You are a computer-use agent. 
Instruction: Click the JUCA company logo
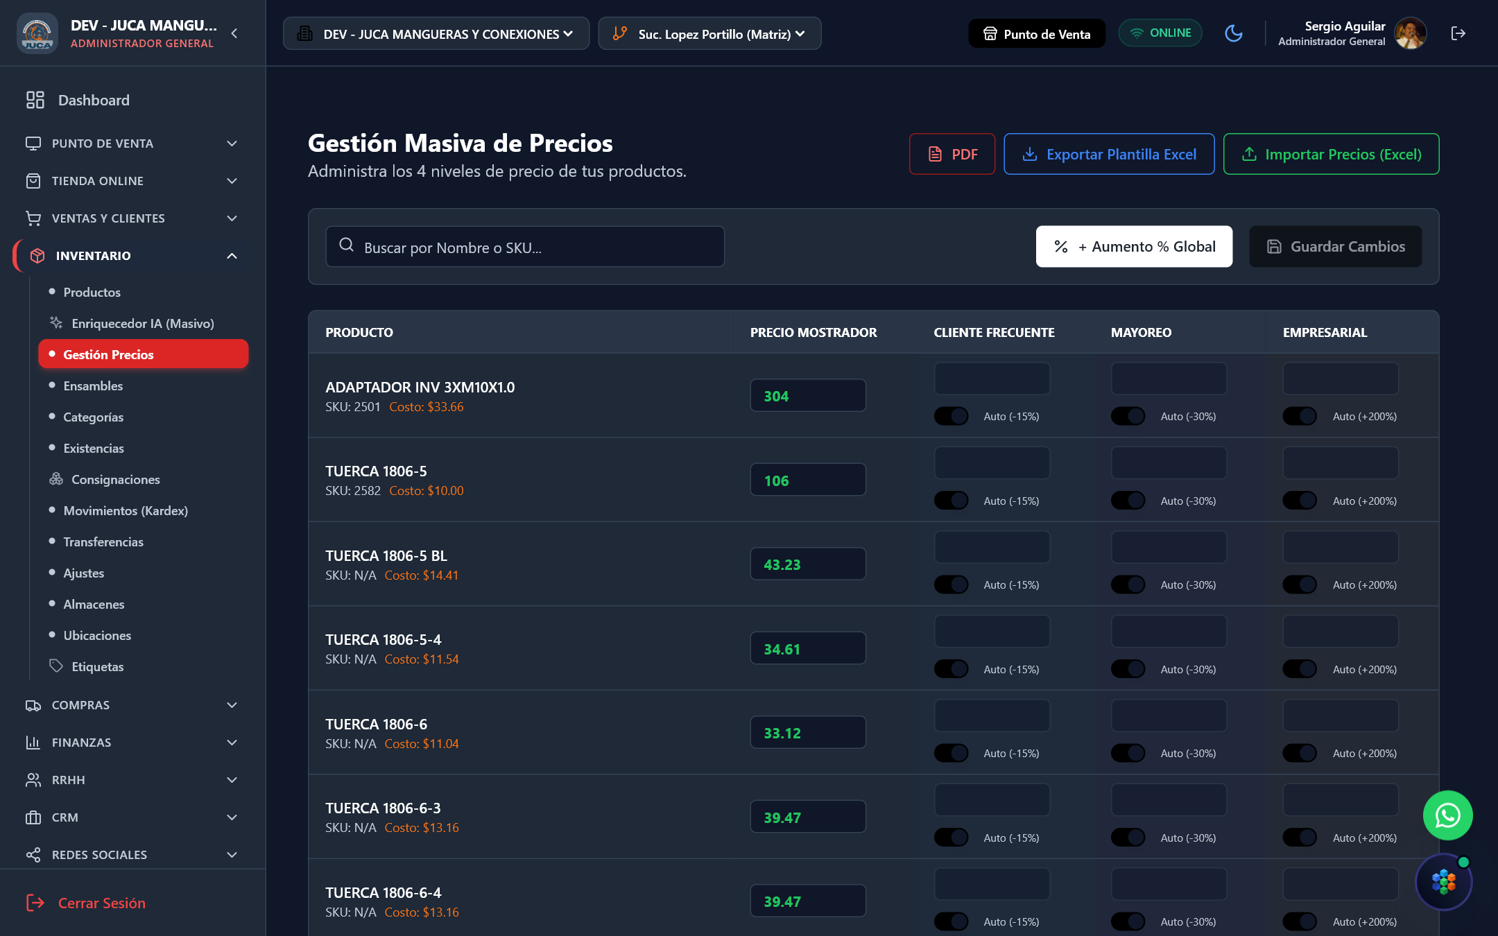pos(37,33)
